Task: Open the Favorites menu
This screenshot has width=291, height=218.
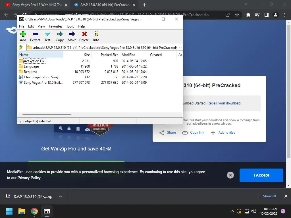Action: [55, 26]
